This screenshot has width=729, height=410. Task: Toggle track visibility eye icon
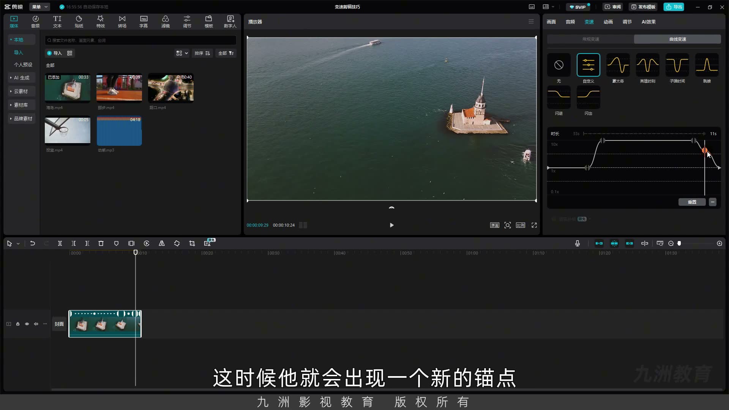(27, 324)
